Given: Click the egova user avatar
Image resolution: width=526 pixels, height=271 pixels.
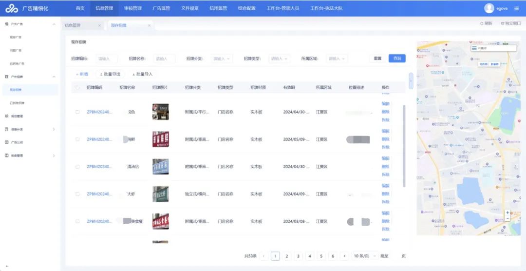Looking at the screenshot, I should coord(489,8).
